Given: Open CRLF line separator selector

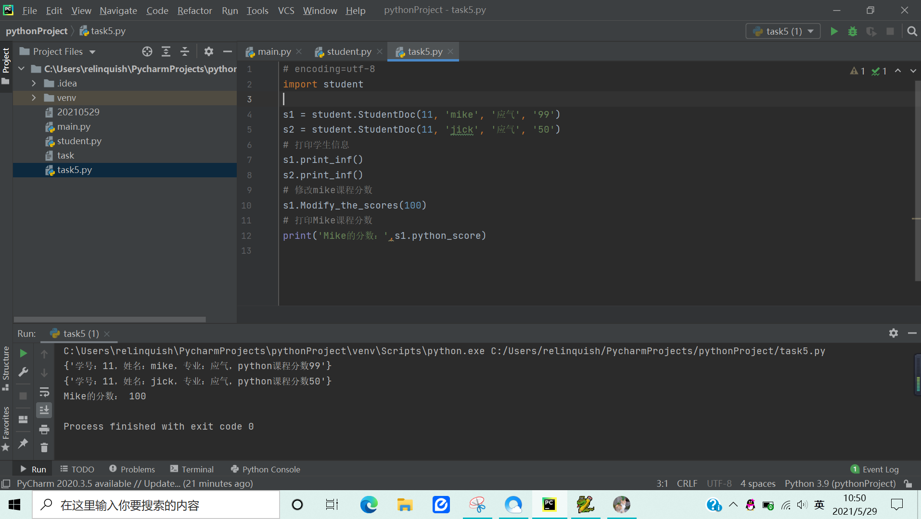Looking at the screenshot, I should pyautogui.click(x=687, y=483).
